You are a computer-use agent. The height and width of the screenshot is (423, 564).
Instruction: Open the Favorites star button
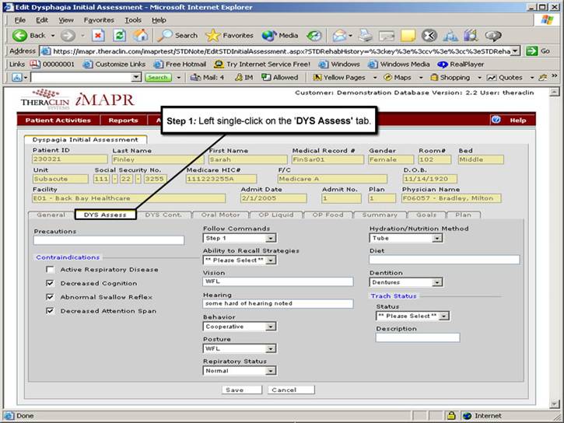click(229, 35)
